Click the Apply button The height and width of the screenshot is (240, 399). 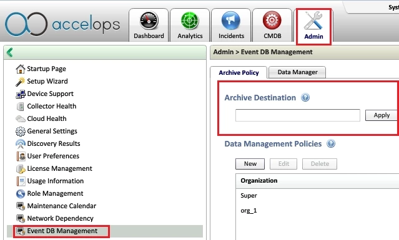[x=382, y=115]
